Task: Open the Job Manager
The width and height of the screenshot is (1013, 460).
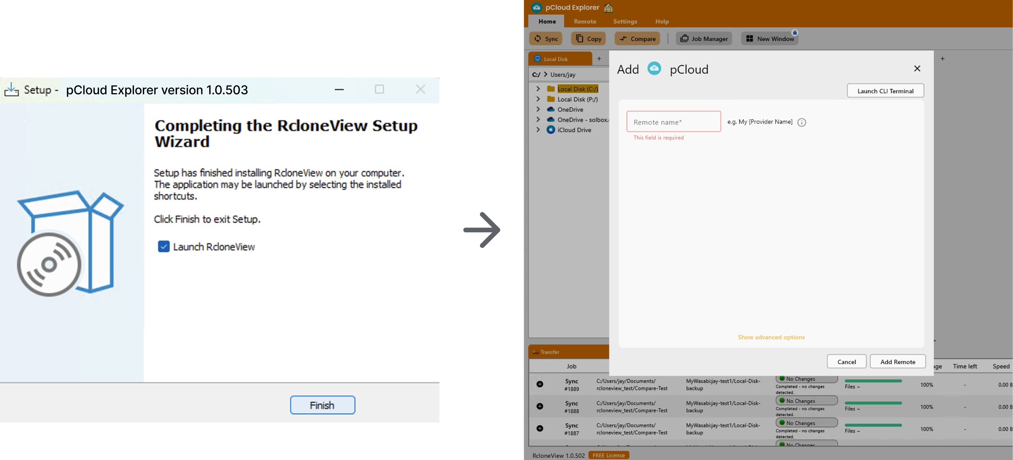Action: pos(685,38)
